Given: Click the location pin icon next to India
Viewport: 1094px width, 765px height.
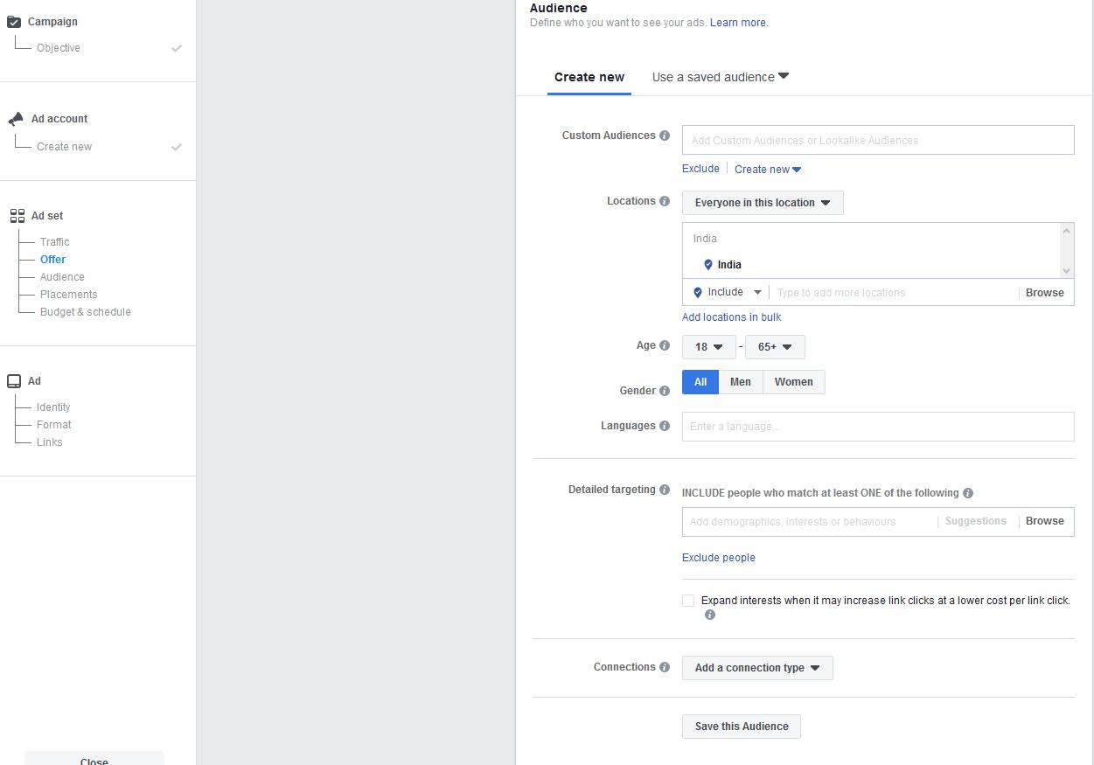Looking at the screenshot, I should (708, 265).
